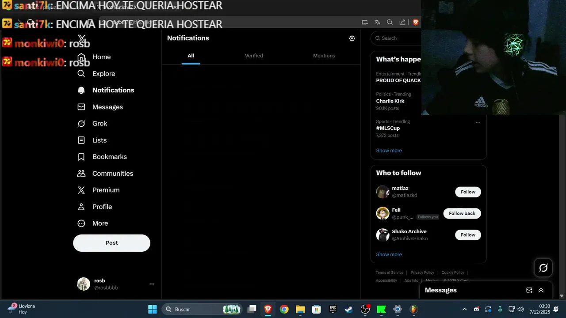
Task: Open File Explorer from taskbar
Action: click(300, 309)
